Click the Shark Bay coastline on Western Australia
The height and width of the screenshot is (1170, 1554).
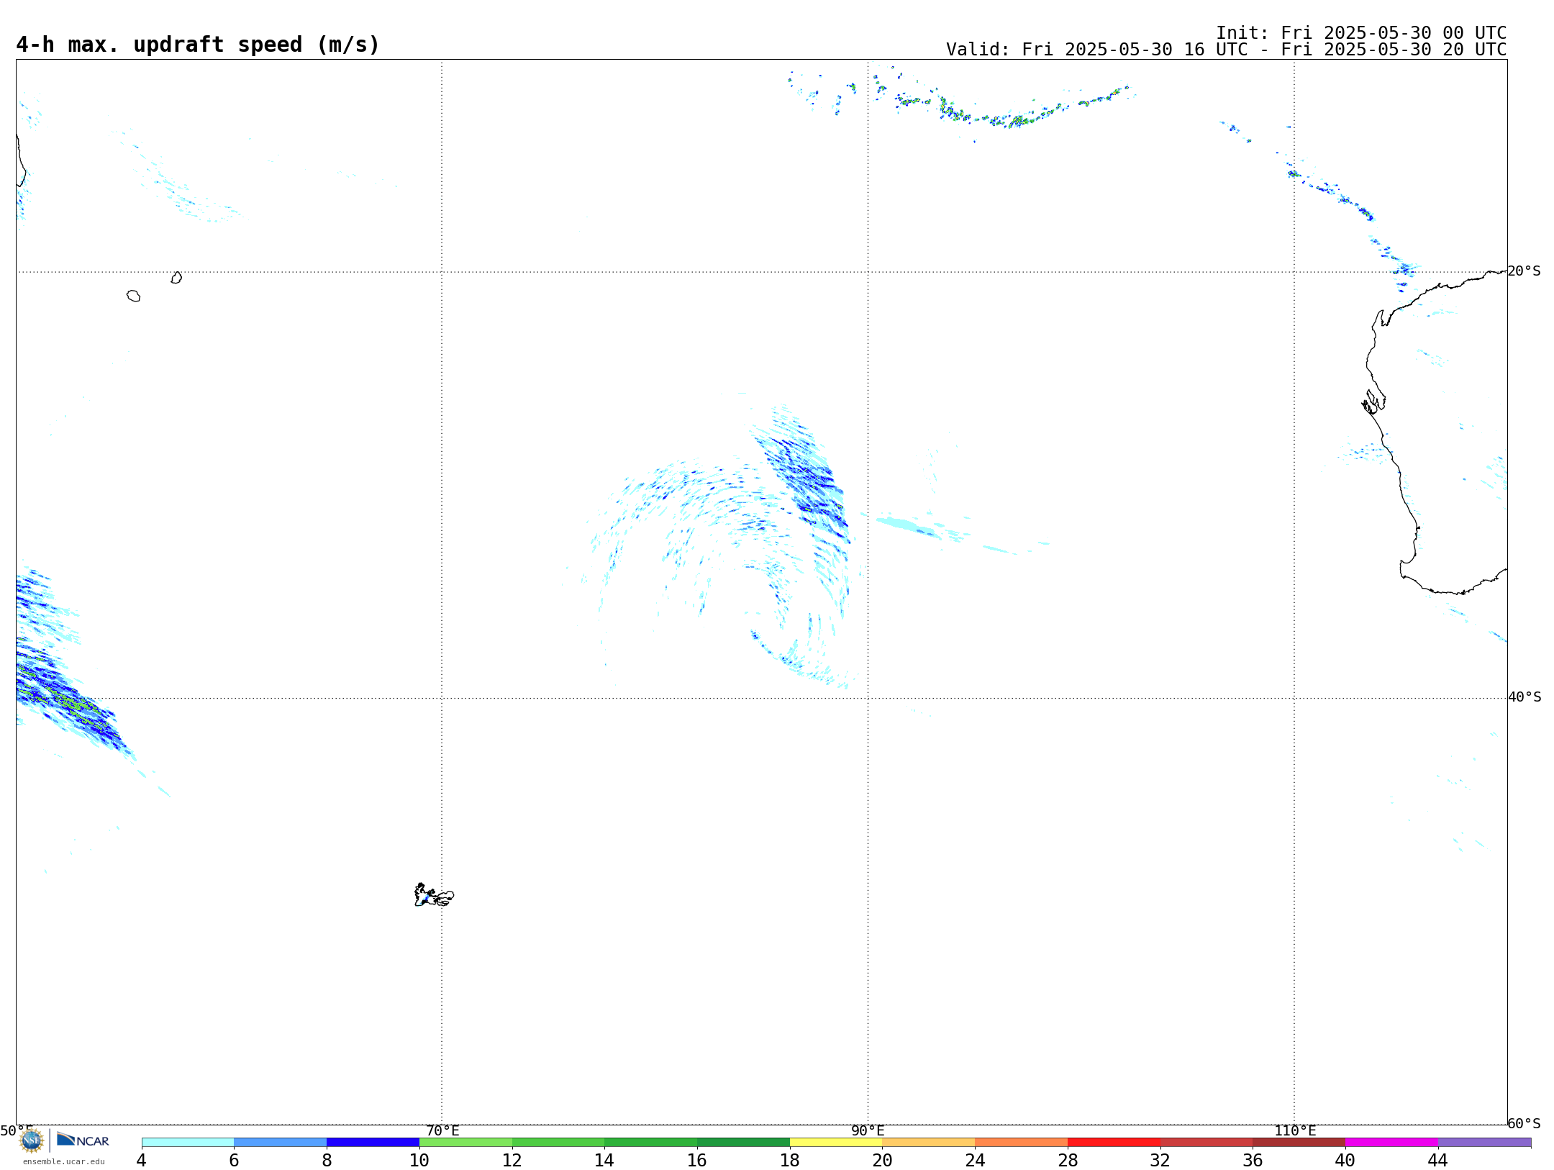coord(1374,402)
